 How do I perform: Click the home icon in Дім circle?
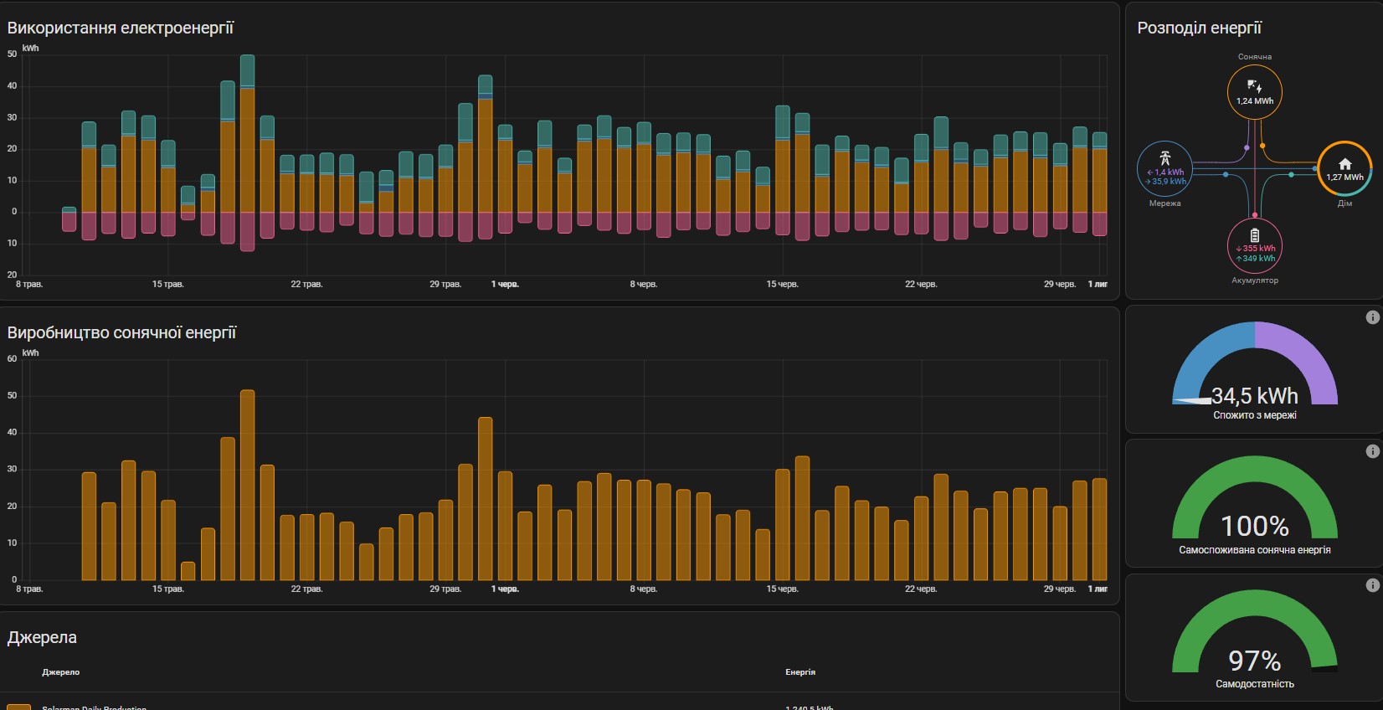pos(1344,164)
